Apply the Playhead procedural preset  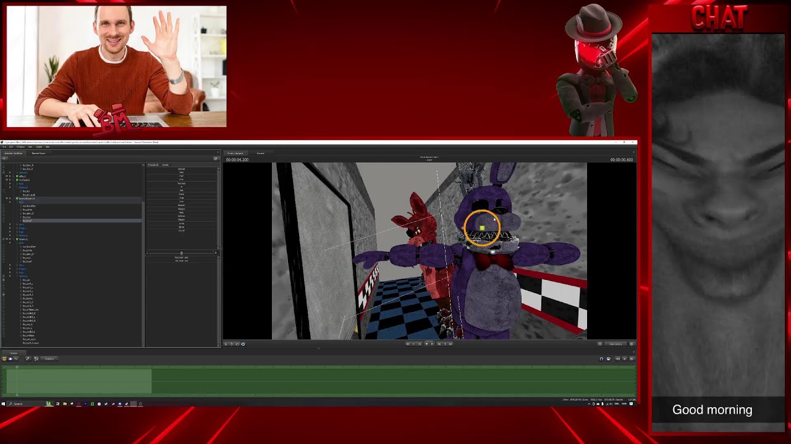(x=181, y=183)
